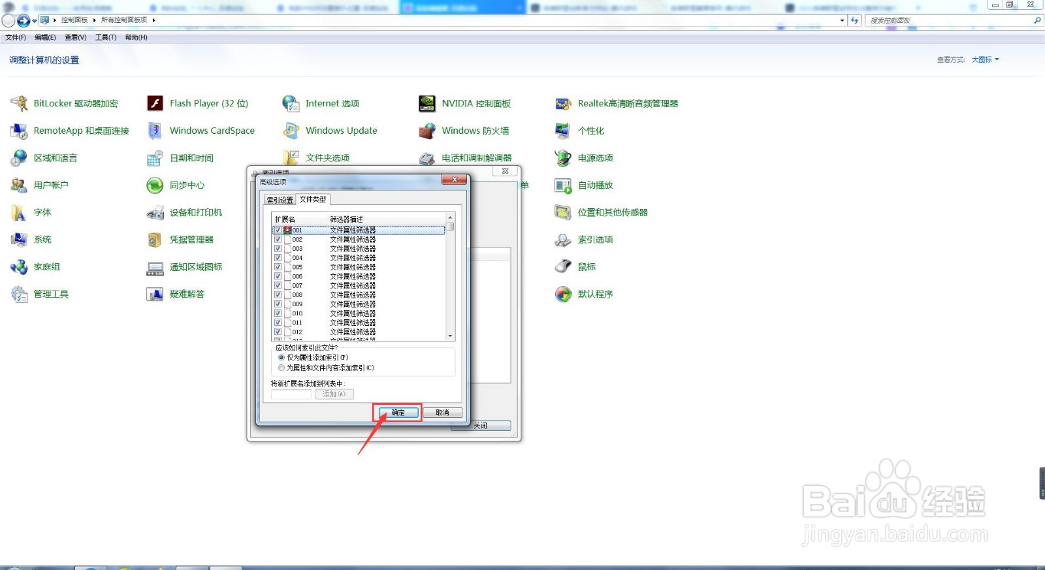The height and width of the screenshot is (570, 1045).
Task: Uncheck the 005 extension checkbox
Action: point(278,267)
